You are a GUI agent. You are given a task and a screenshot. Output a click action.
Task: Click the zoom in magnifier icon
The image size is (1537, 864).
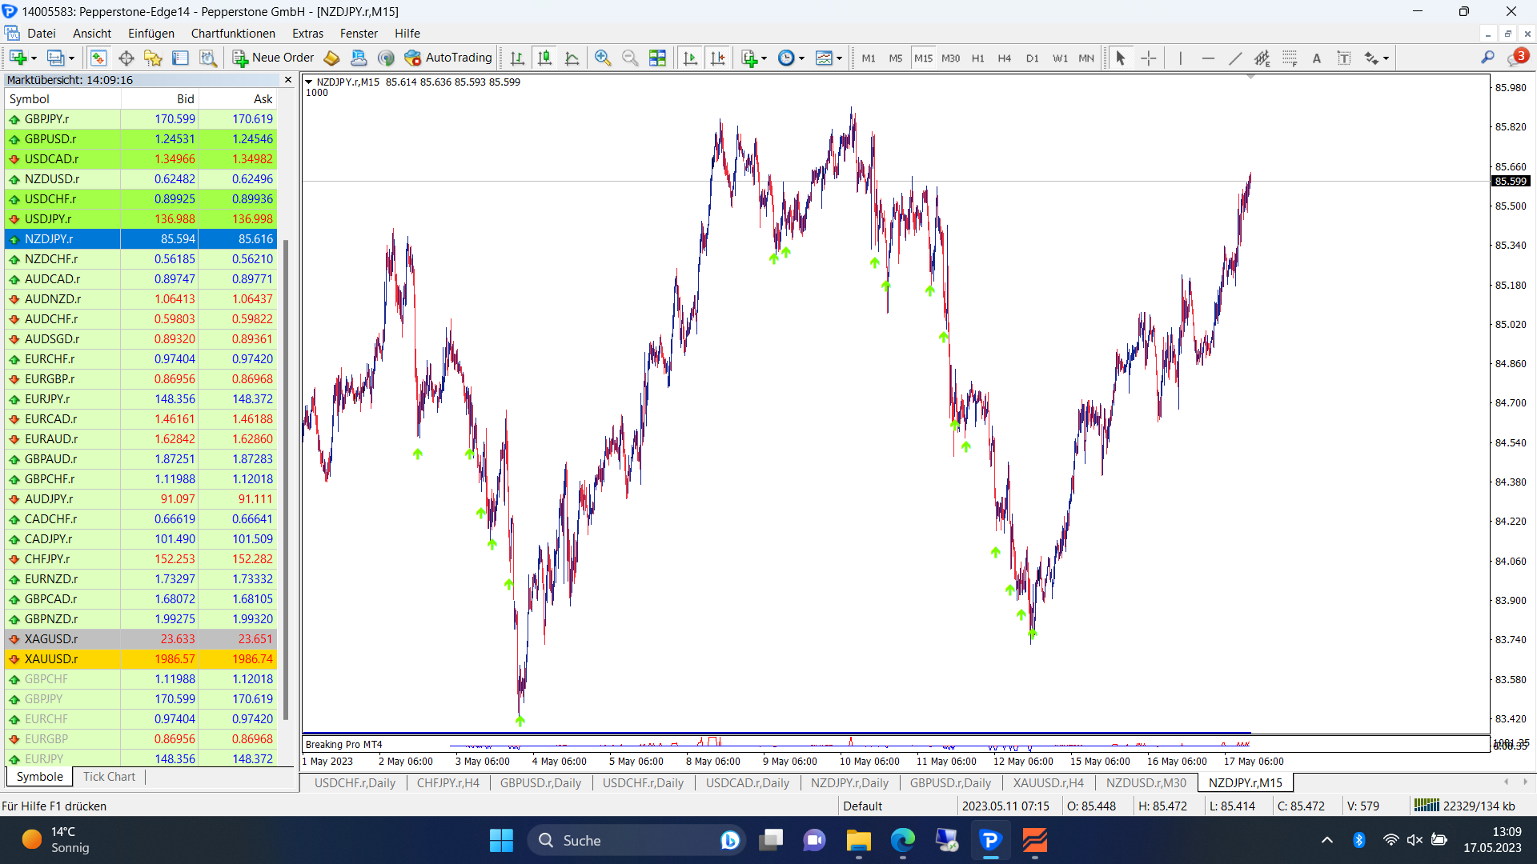[x=603, y=58]
